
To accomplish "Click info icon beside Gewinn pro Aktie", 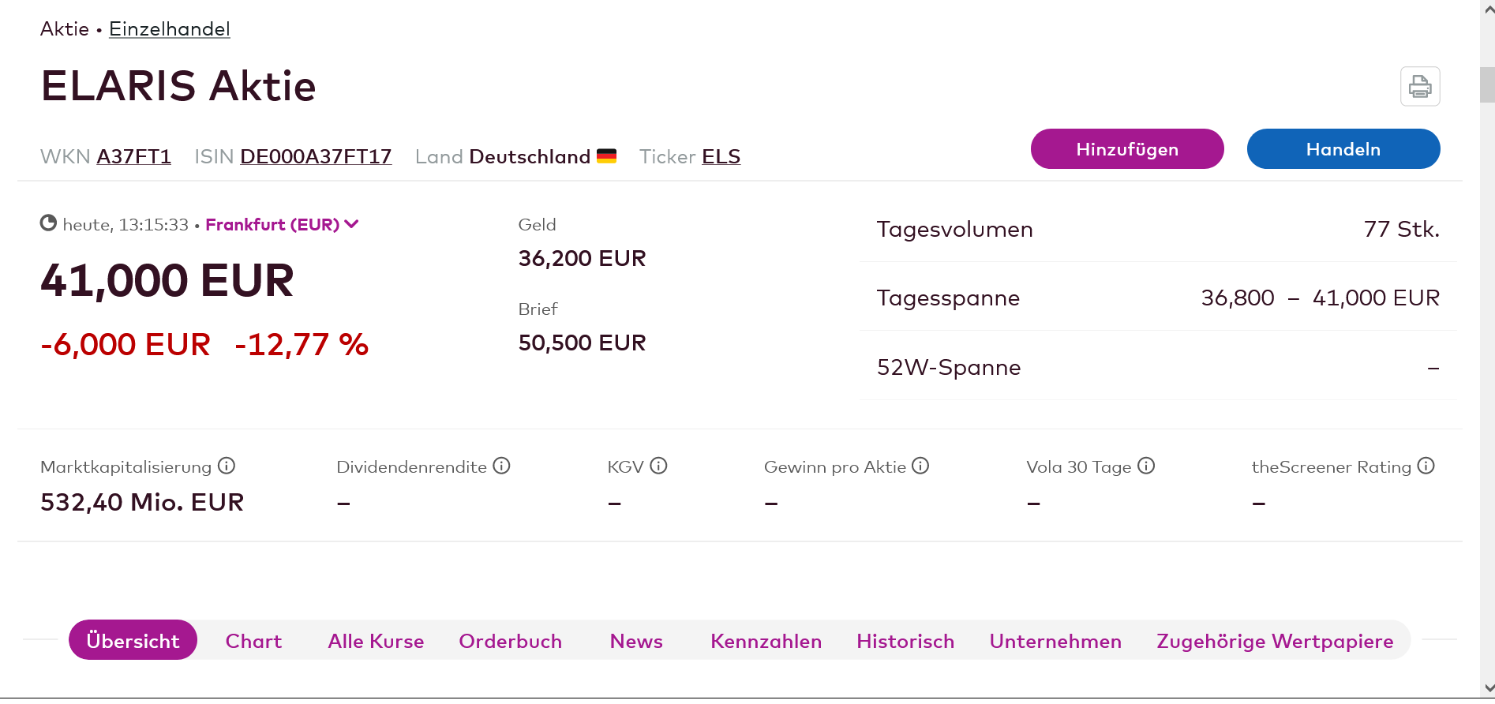I will coord(920,466).
